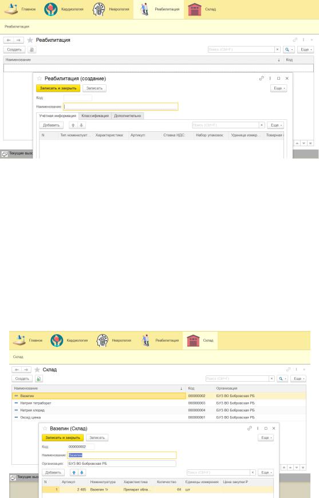Select Реабилитация section icon above the Склад list
The height and width of the screenshot is (498, 319).
point(145,340)
